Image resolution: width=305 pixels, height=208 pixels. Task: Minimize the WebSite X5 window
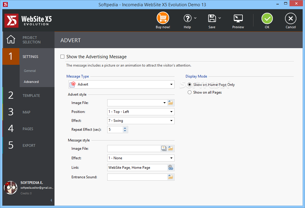pos(278,4)
